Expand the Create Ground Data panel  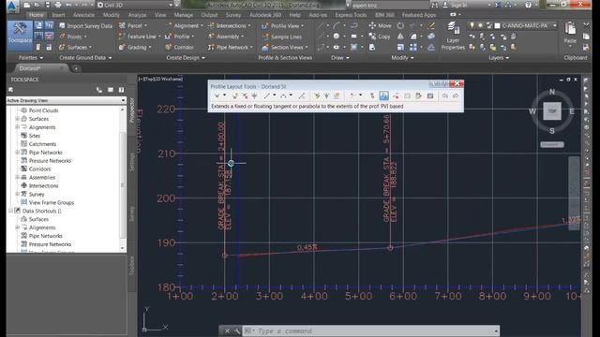[x=85, y=58]
